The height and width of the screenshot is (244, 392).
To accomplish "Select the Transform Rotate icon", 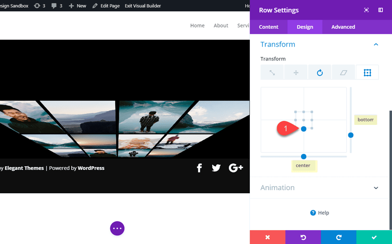I will tap(320, 72).
